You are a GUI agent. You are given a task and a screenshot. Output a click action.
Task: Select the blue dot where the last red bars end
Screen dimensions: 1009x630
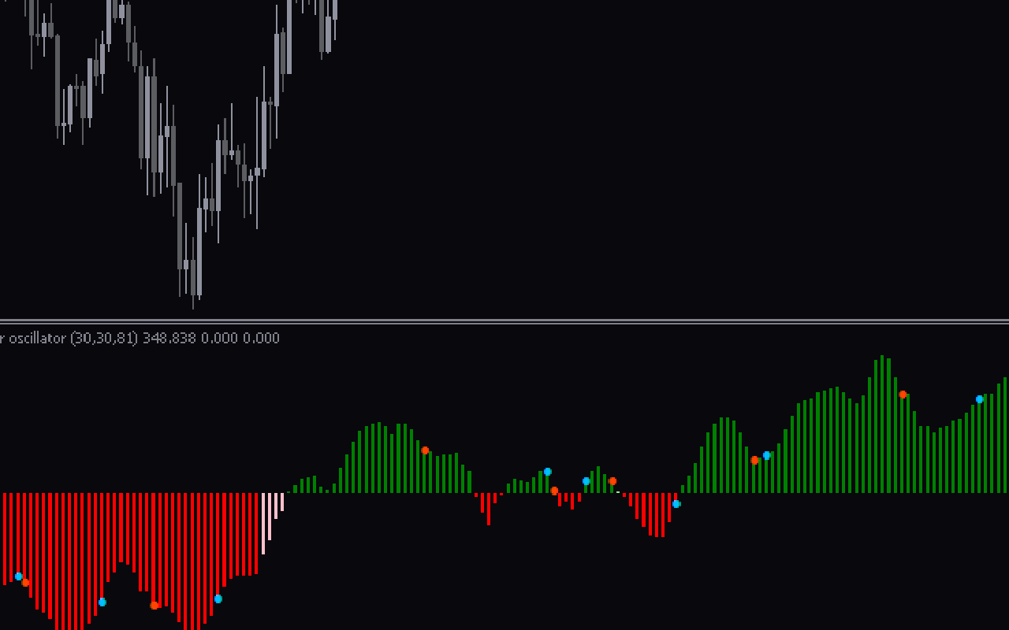[x=676, y=504]
